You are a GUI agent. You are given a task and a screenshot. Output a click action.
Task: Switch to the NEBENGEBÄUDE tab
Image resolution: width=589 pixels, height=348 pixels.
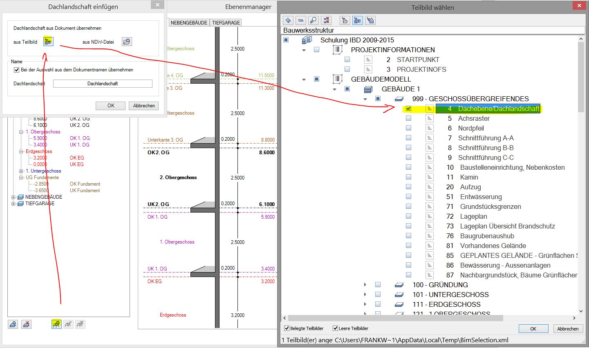click(189, 23)
